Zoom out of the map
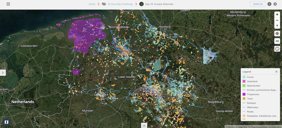 click(277, 20)
